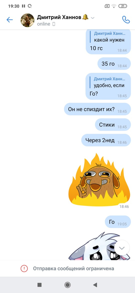The image size is (135, 293).
Task: Expand chat options chevron beside name
Action: [x=93, y=18]
